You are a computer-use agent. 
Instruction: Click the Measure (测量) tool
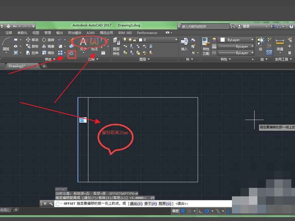point(280,45)
